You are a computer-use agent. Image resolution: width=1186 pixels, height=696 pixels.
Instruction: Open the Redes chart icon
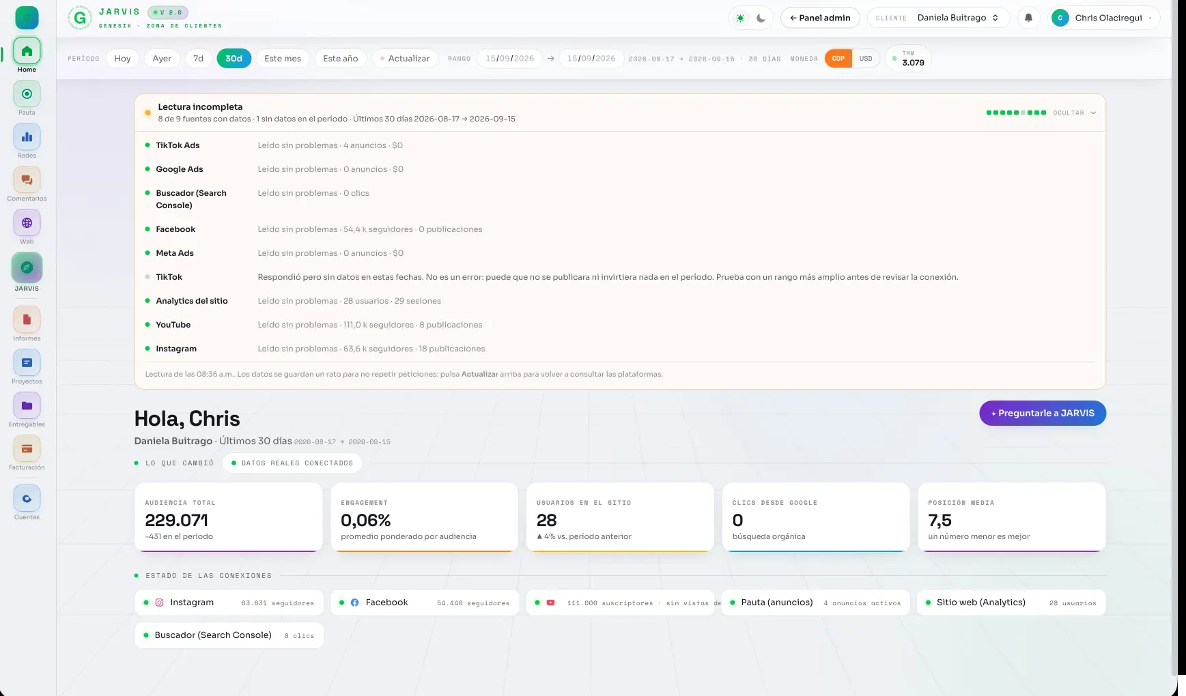[27, 137]
